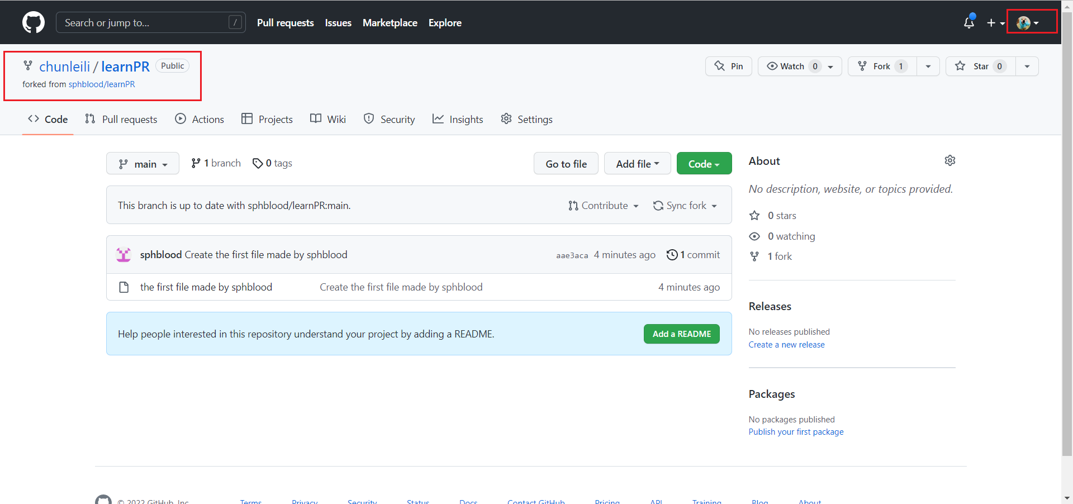View the 0 tags link
This screenshot has height=504, width=1073.
(272, 163)
